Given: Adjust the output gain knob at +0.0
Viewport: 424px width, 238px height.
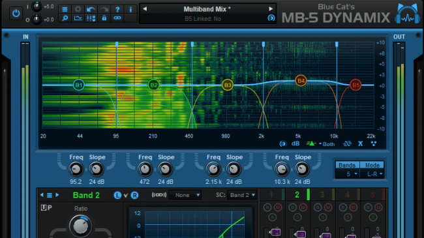Looking at the screenshot, I should pyautogui.click(x=37, y=20).
